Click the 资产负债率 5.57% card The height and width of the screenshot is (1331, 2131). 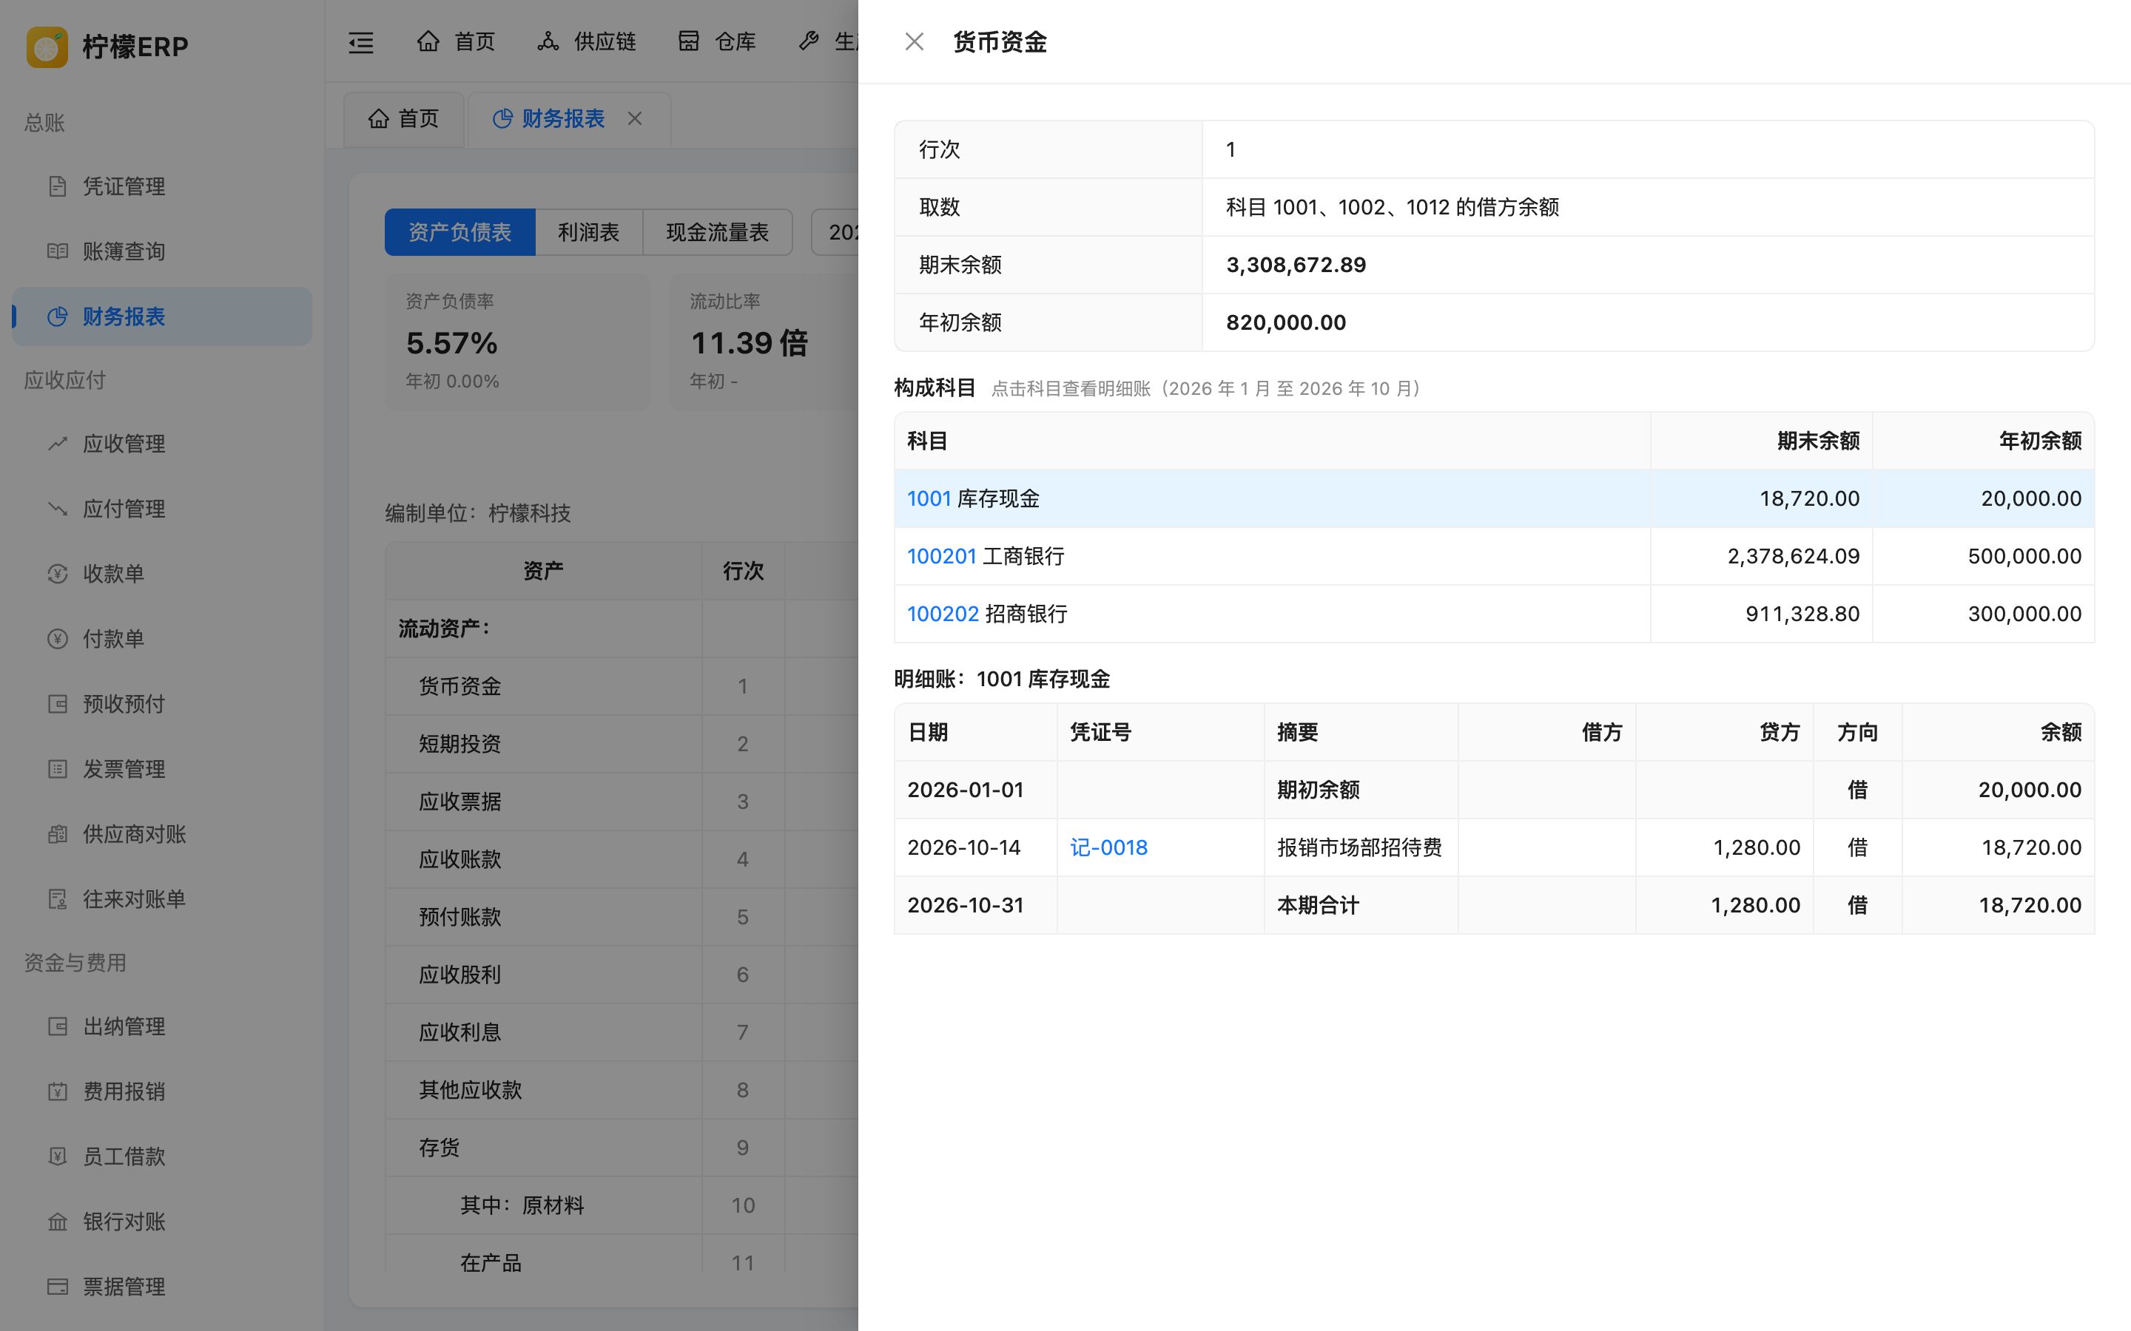point(518,342)
